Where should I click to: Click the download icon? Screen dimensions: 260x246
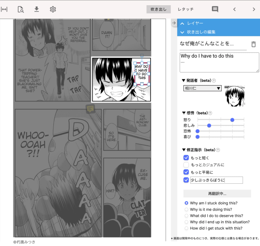coord(36,9)
